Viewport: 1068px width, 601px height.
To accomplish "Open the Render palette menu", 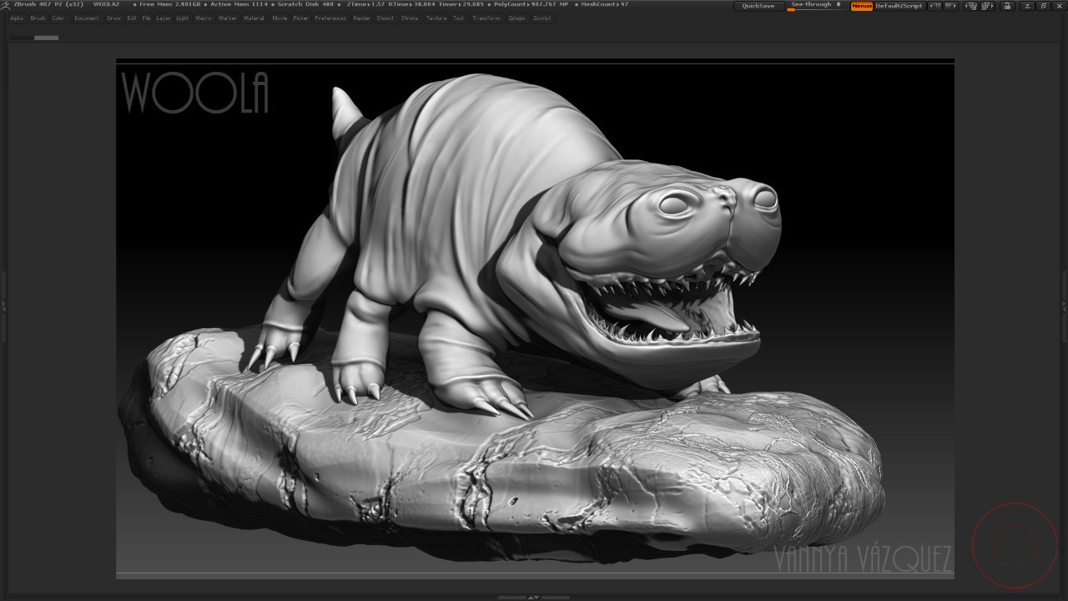I will pos(361,18).
